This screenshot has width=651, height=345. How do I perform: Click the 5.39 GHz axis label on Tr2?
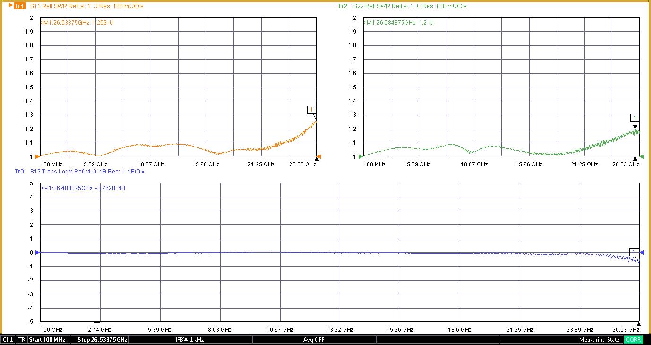419,164
